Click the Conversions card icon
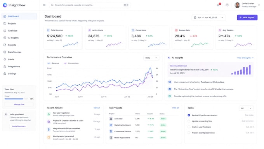 (133, 30)
